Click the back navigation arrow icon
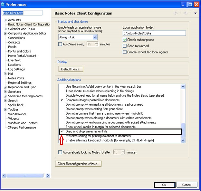The image size is (201, 191). [x=176, y=13]
